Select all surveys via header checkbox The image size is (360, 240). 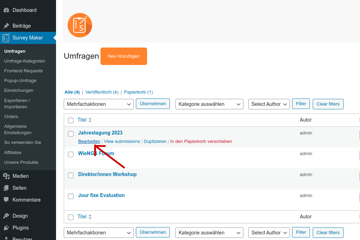[71, 121]
